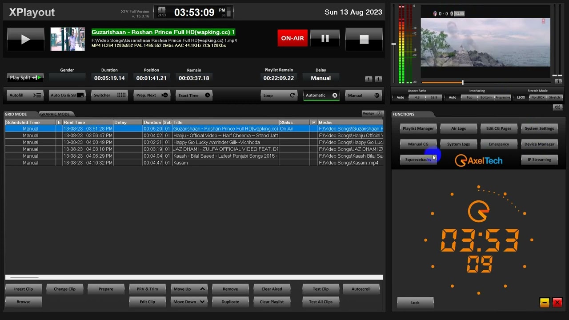569x320 pixels.
Task: Toggle Auto CG & SB
Action: [x=67, y=95]
